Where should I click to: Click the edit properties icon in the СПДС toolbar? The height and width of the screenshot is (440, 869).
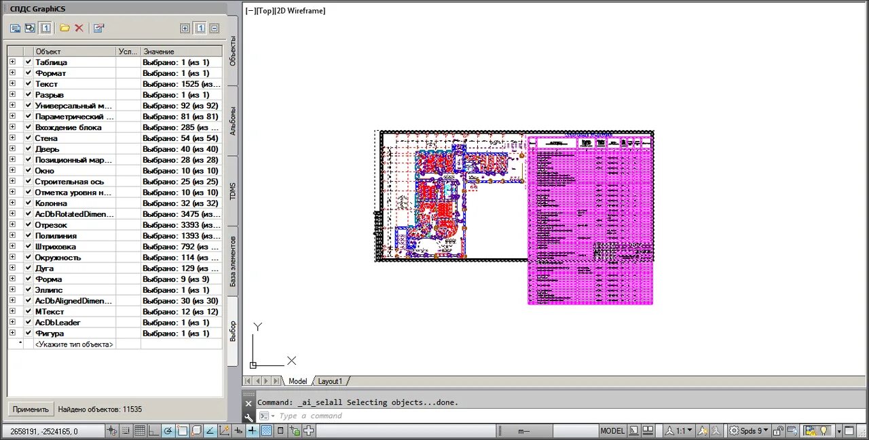tap(98, 28)
